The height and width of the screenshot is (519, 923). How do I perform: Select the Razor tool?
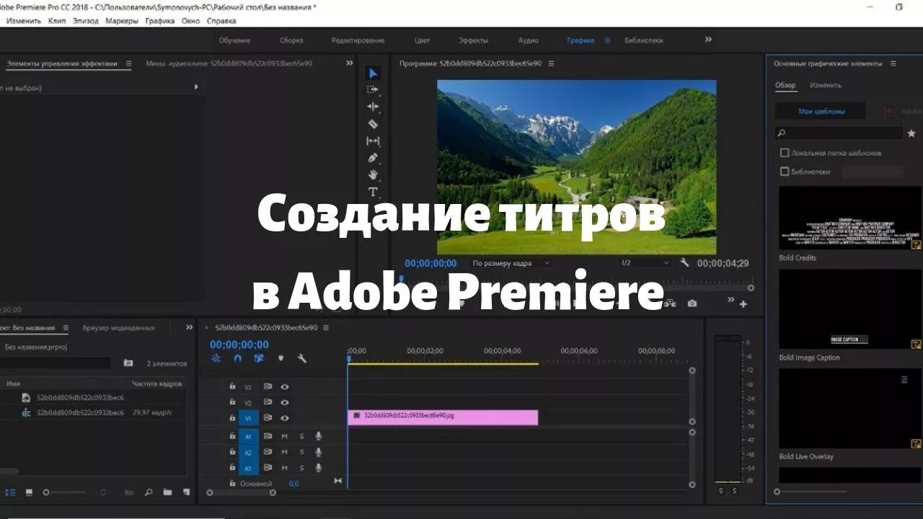tap(373, 124)
